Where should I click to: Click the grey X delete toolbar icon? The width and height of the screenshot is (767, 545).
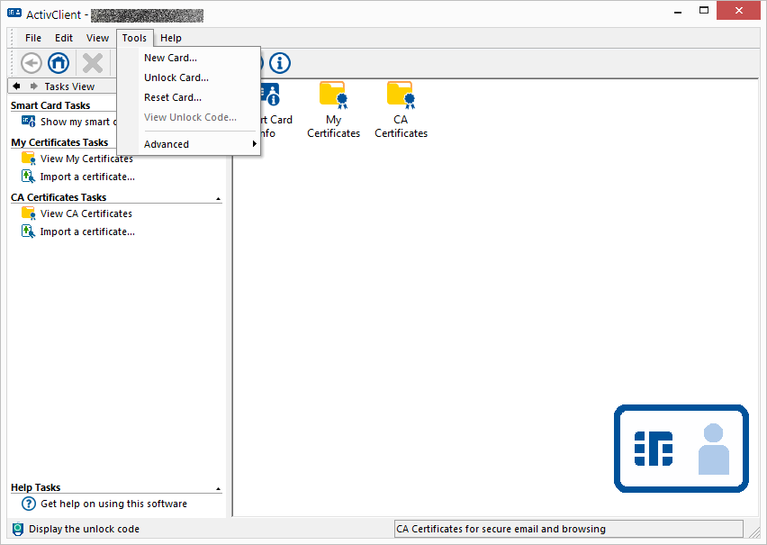(x=93, y=63)
